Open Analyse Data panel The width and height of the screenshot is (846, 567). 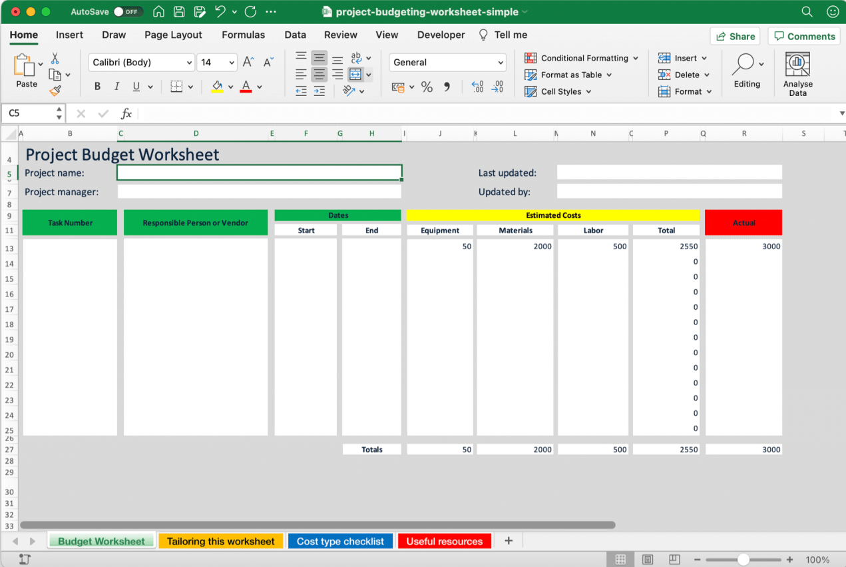click(797, 75)
